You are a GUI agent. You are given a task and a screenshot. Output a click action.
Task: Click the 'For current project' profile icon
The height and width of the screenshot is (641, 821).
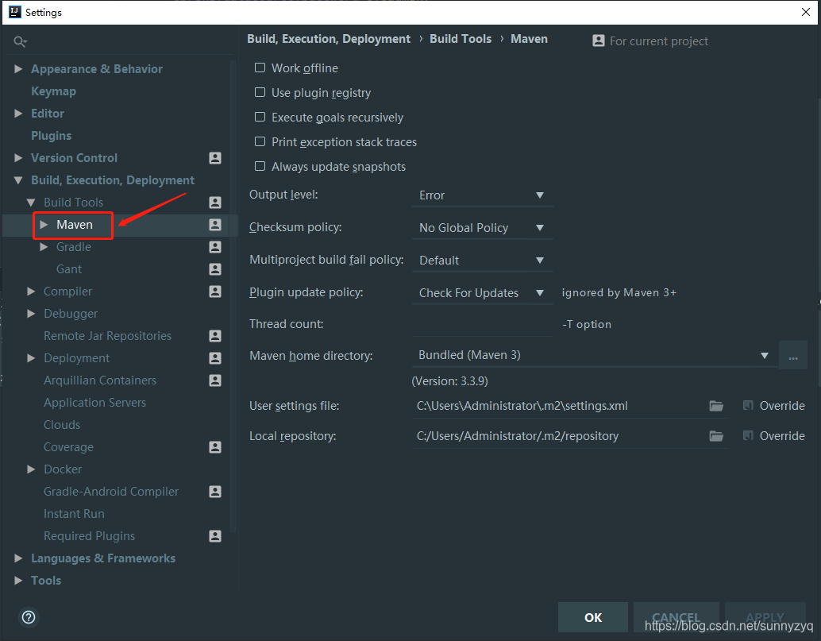(598, 41)
